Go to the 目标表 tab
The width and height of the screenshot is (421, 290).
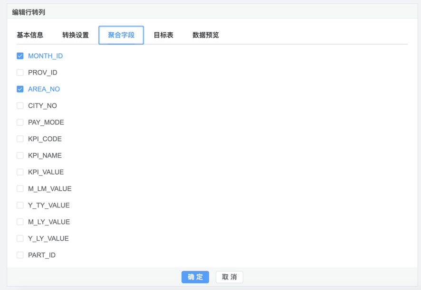[x=163, y=35]
